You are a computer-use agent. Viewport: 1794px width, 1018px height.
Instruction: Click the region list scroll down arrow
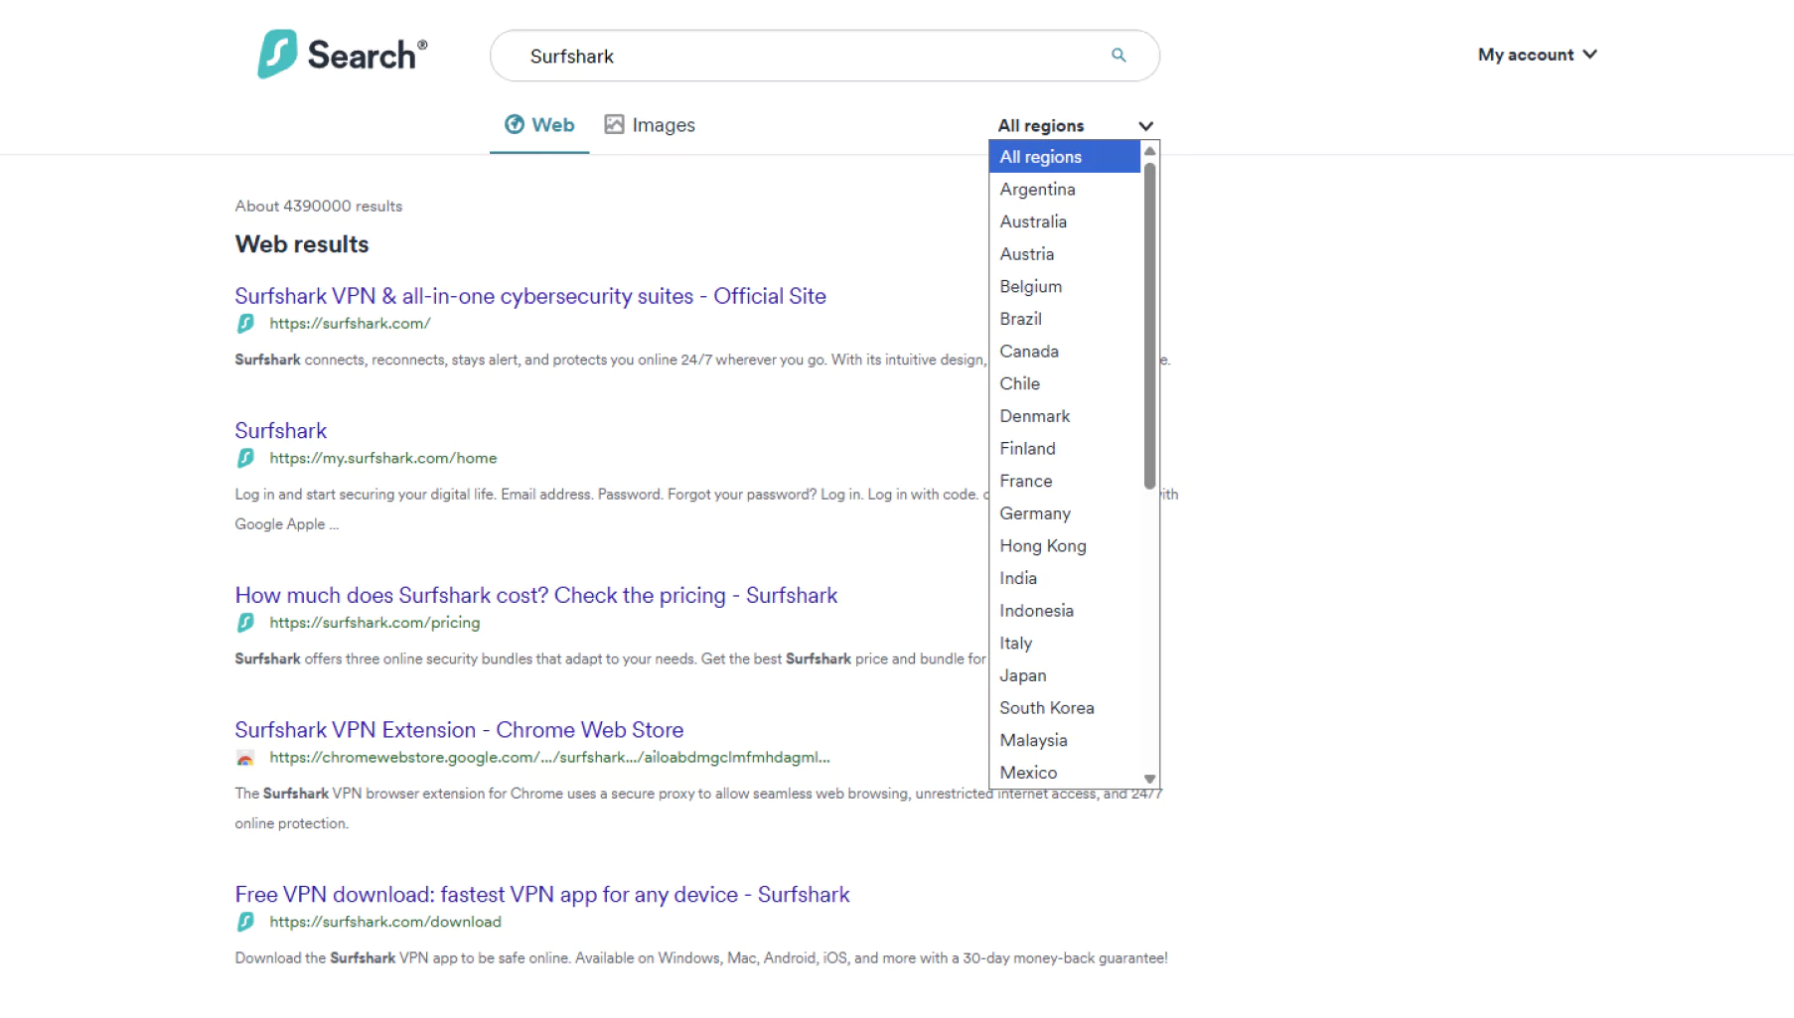point(1149,780)
